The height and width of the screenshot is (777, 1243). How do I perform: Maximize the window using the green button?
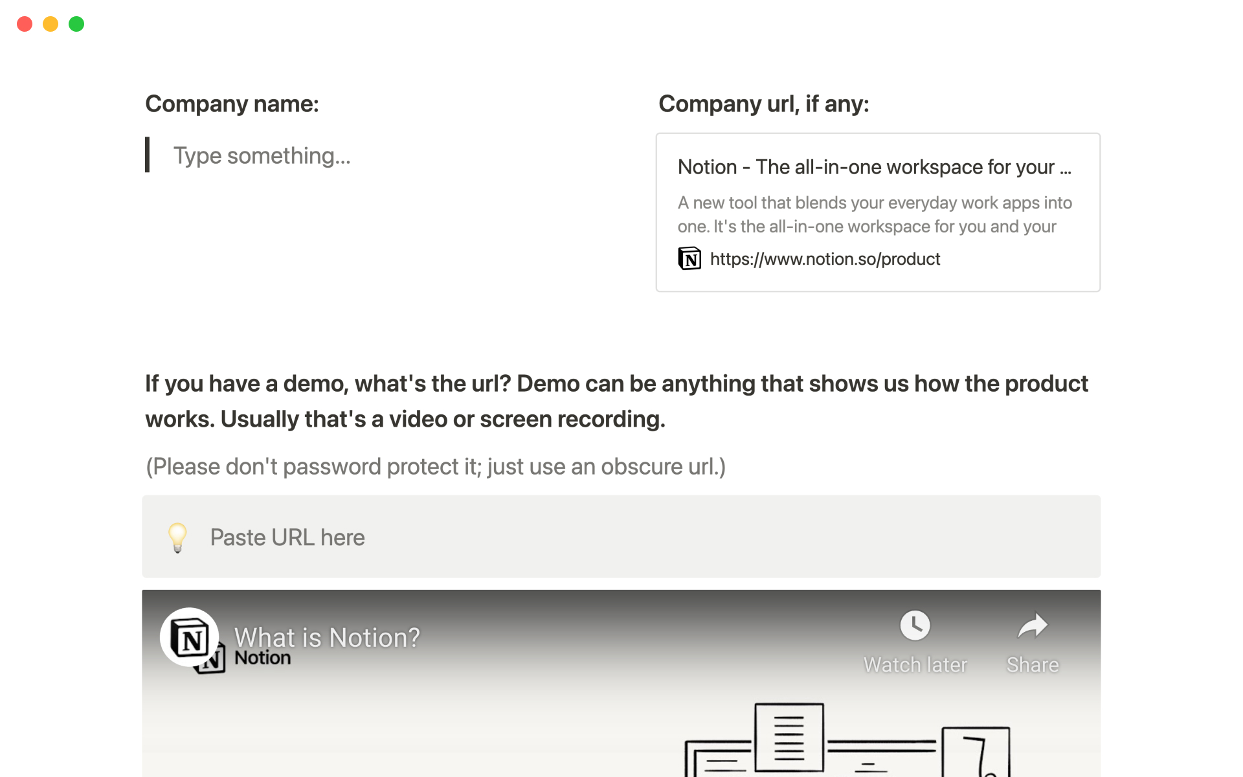tap(76, 24)
